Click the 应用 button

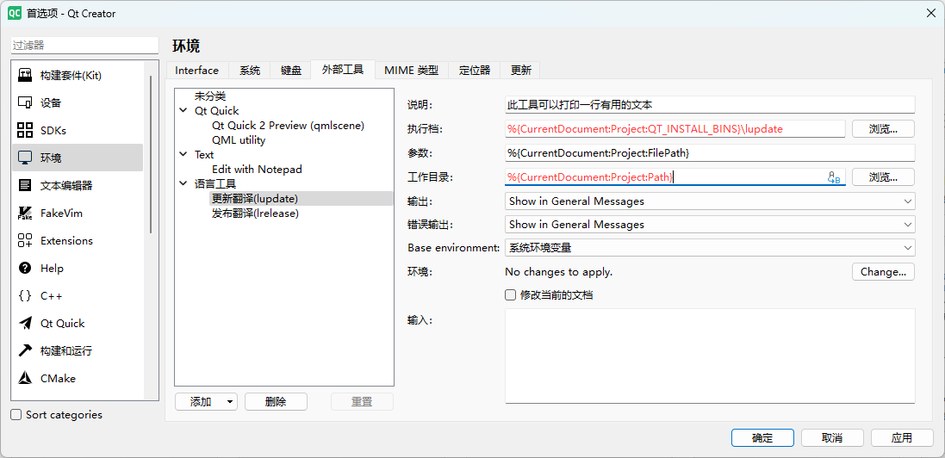click(902, 438)
